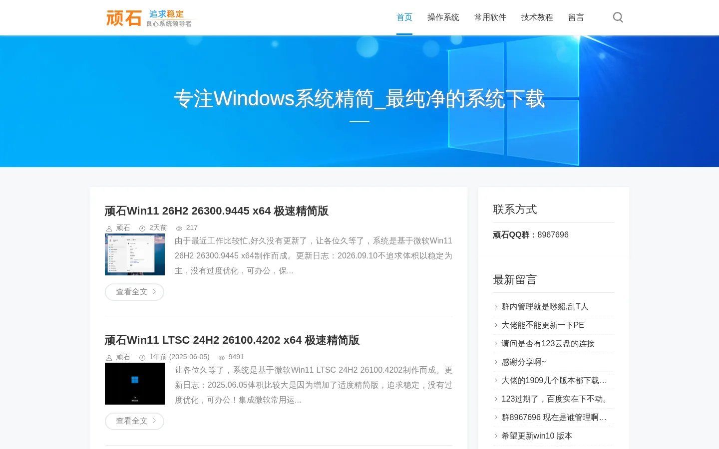Viewport: 719px width, 449px height.
Task: Open the 留言 page
Action: 576,17
